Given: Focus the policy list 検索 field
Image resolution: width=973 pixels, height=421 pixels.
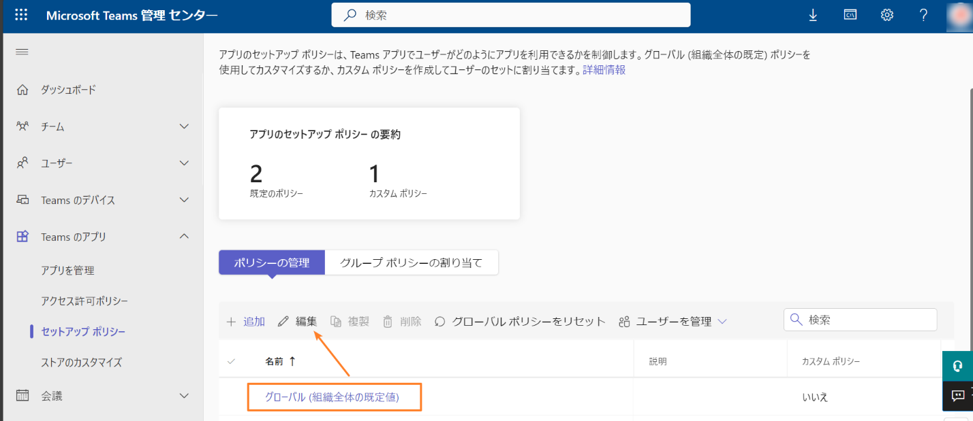Looking at the screenshot, I should [861, 320].
